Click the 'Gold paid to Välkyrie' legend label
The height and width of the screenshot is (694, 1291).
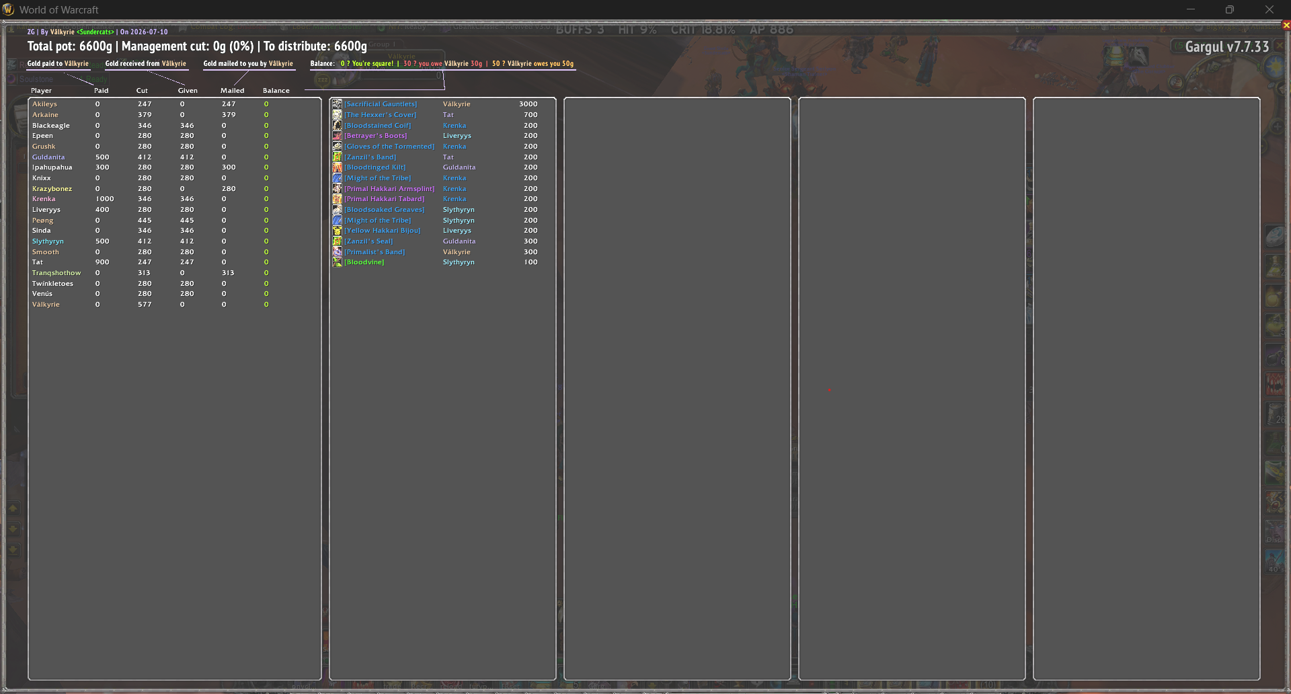tap(58, 64)
